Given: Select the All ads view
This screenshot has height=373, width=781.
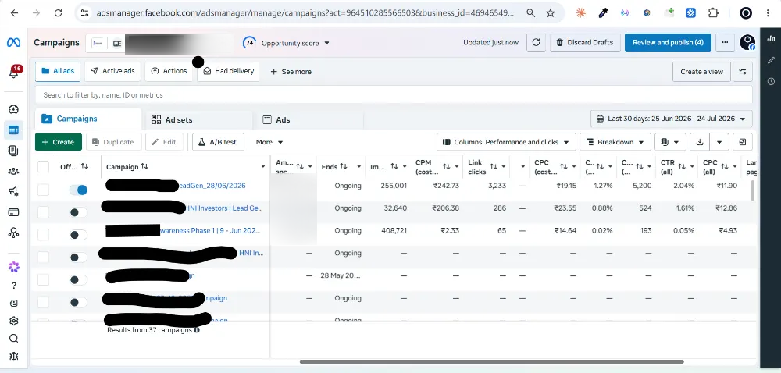Looking at the screenshot, I should [59, 71].
